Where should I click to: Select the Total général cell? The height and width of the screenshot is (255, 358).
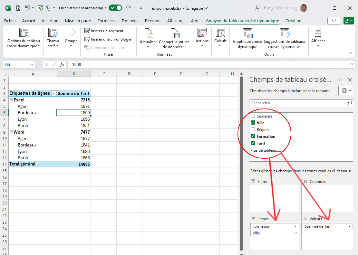tap(33, 164)
